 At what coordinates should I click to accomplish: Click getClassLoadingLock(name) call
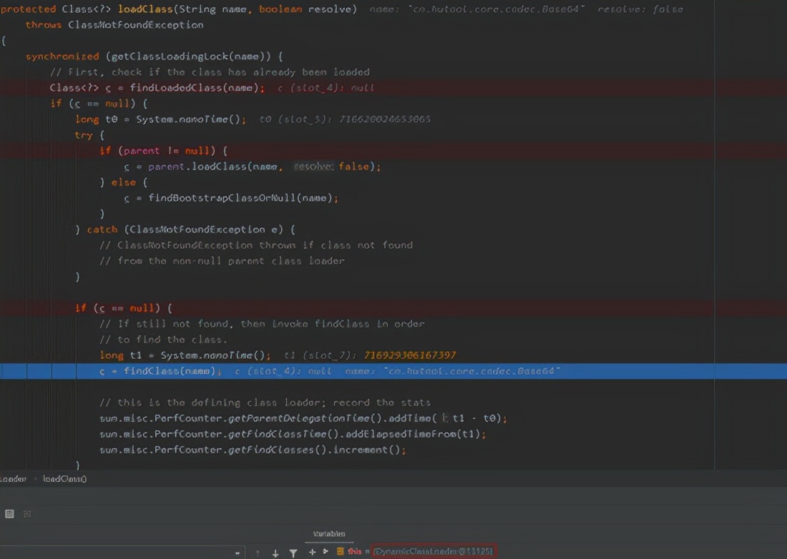pyautogui.click(x=192, y=56)
